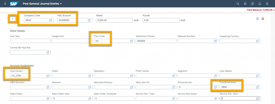
Task: Open value help for Profit Center
Action: [x=173, y=76]
